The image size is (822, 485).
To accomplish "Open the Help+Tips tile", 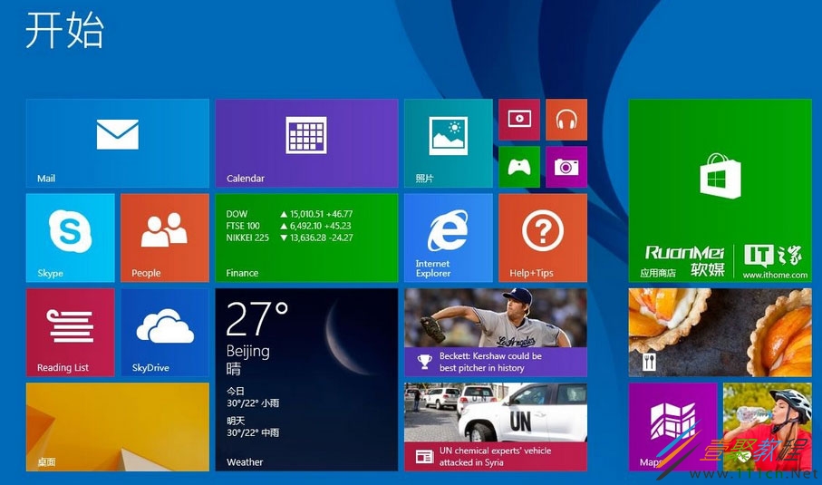I will click(543, 238).
